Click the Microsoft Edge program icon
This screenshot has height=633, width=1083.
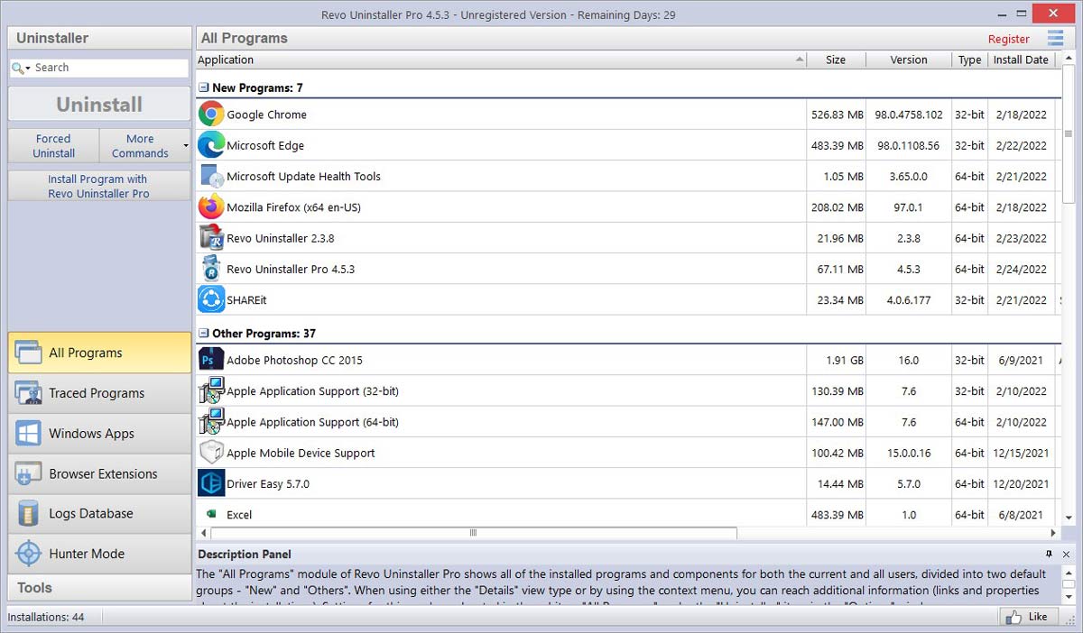tap(211, 145)
